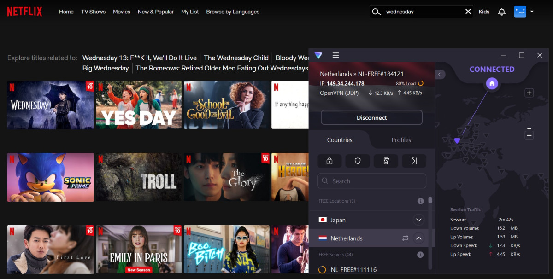
Task: Open the Emily in Paris thumbnail
Action: (139, 250)
